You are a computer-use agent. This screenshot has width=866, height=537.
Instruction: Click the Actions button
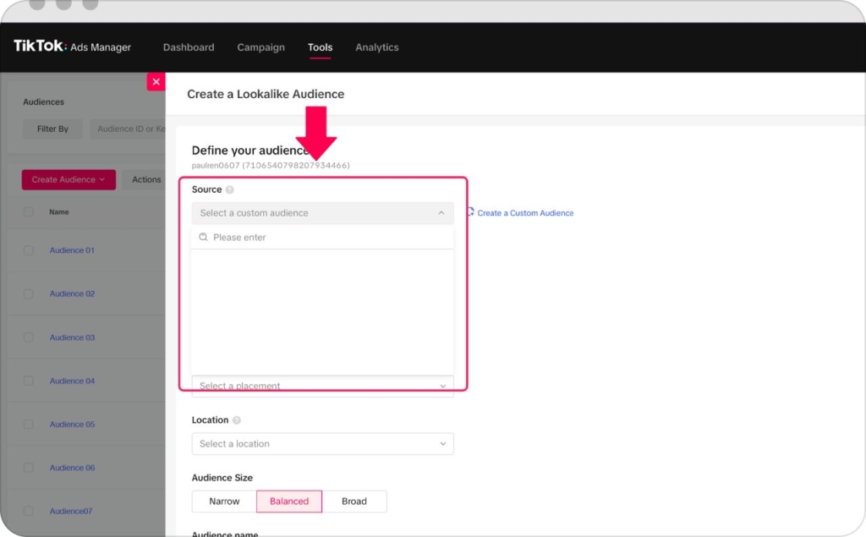145,179
